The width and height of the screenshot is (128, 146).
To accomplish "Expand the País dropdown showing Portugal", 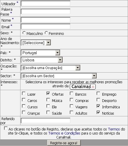I will point(40,53).
